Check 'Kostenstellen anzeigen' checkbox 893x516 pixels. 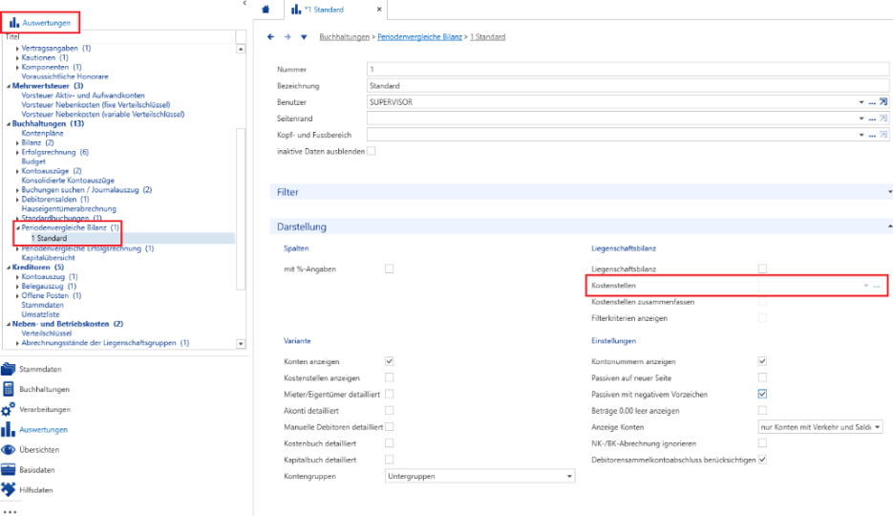coord(389,377)
